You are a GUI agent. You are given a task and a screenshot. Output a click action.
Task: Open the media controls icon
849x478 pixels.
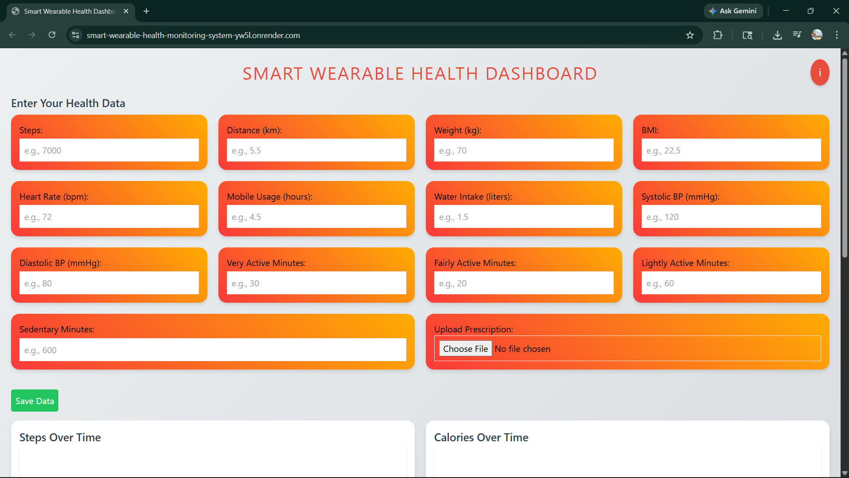(x=797, y=35)
